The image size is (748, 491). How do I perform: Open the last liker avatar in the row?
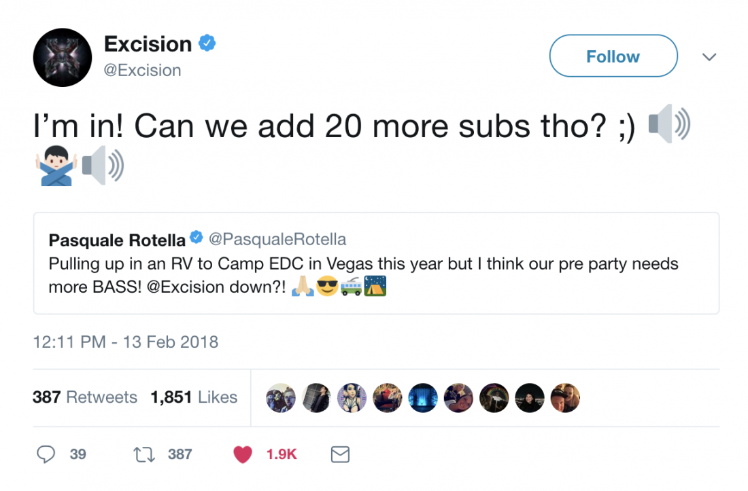pos(565,398)
